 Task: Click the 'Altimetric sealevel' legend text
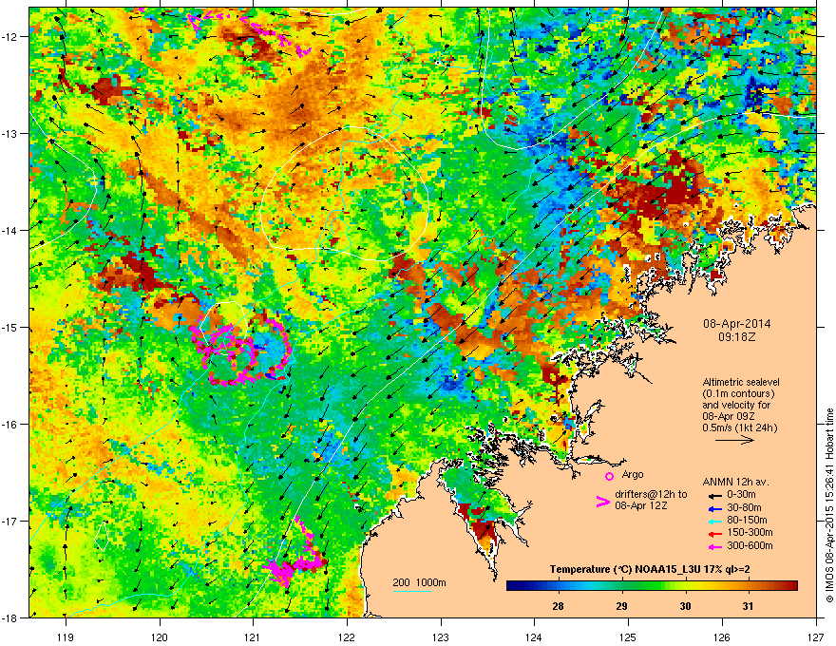click(741, 382)
